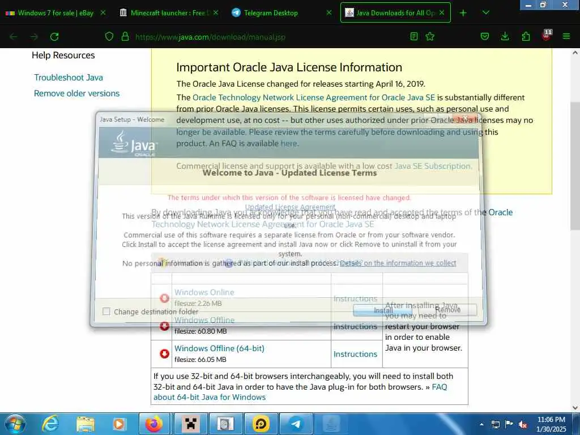Toggle reader view icon in address bar

[x=414, y=37]
